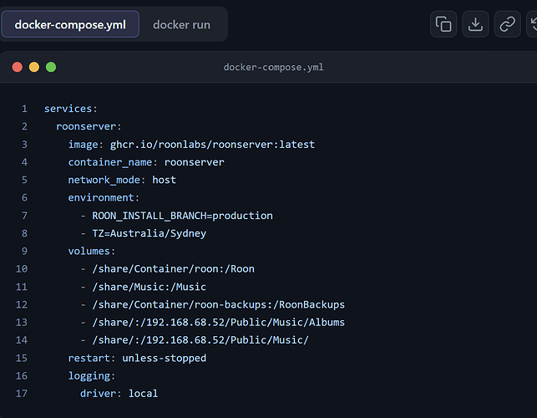Click the roon-backups:/RoonBackups volume line
Viewport: 537px width, 418px height.
pos(219,305)
